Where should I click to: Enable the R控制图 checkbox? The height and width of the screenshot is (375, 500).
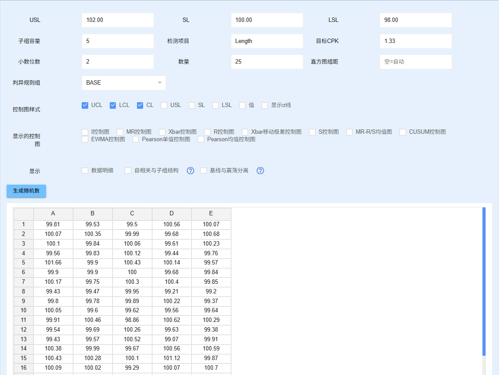point(207,132)
